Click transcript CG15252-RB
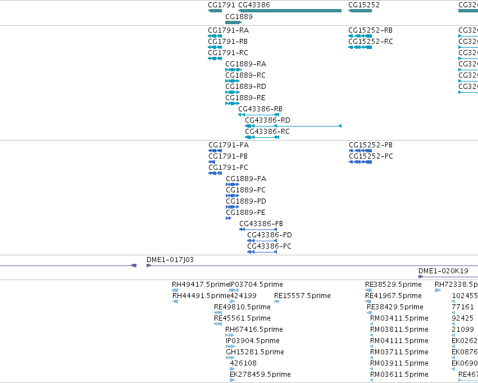Screen dimensions: 478x383 coord(370,30)
